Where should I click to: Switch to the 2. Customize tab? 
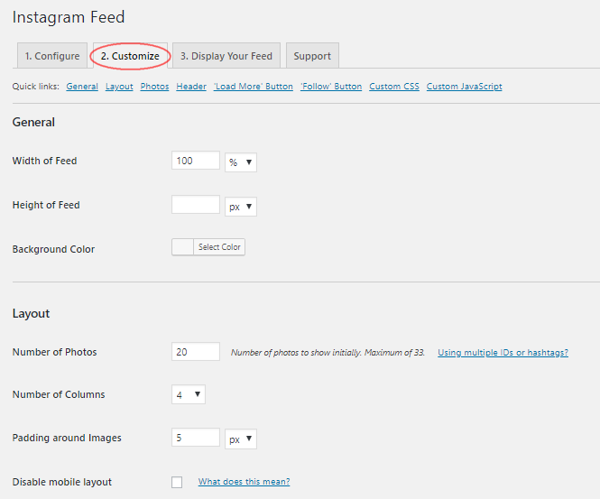pos(130,56)
